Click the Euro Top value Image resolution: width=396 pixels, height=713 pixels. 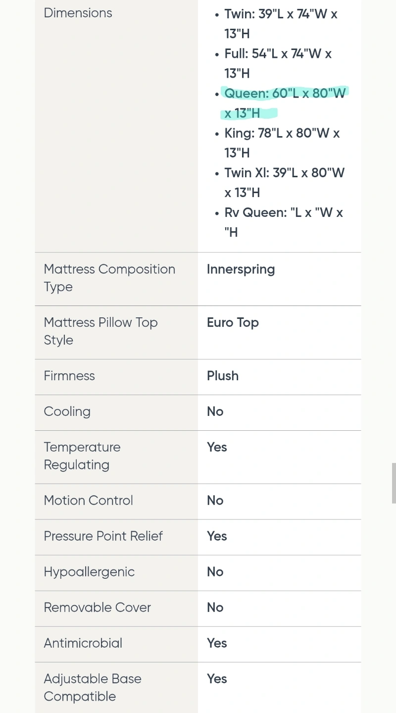coord(233,323)
